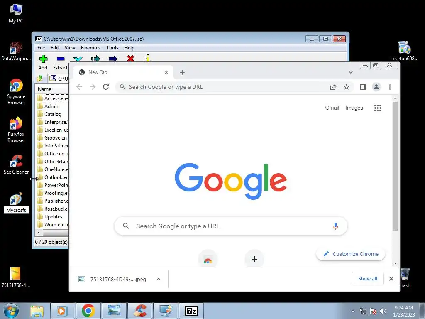
Task: Click the yellow Info icon in 7-Zip
Action: tap(148, 58)
